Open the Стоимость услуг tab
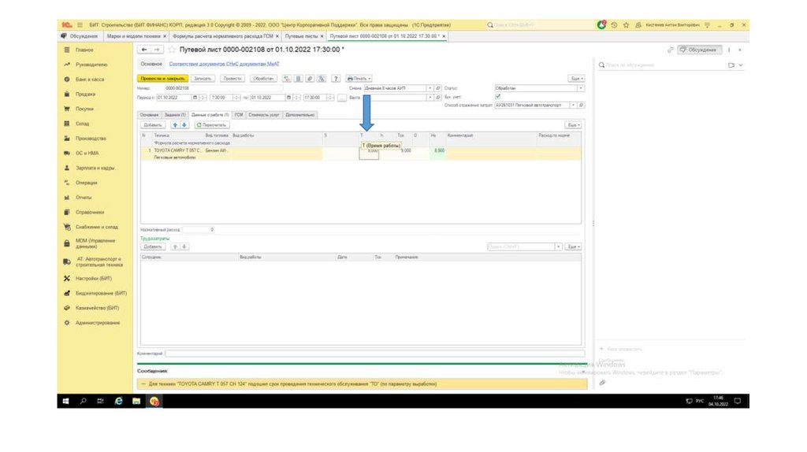This screenshot has height=452, width=807. coord(264,114)
